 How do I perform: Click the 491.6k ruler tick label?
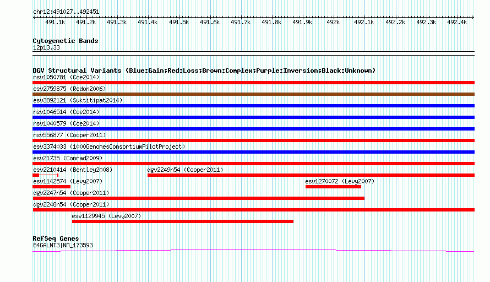coord(210,22)
